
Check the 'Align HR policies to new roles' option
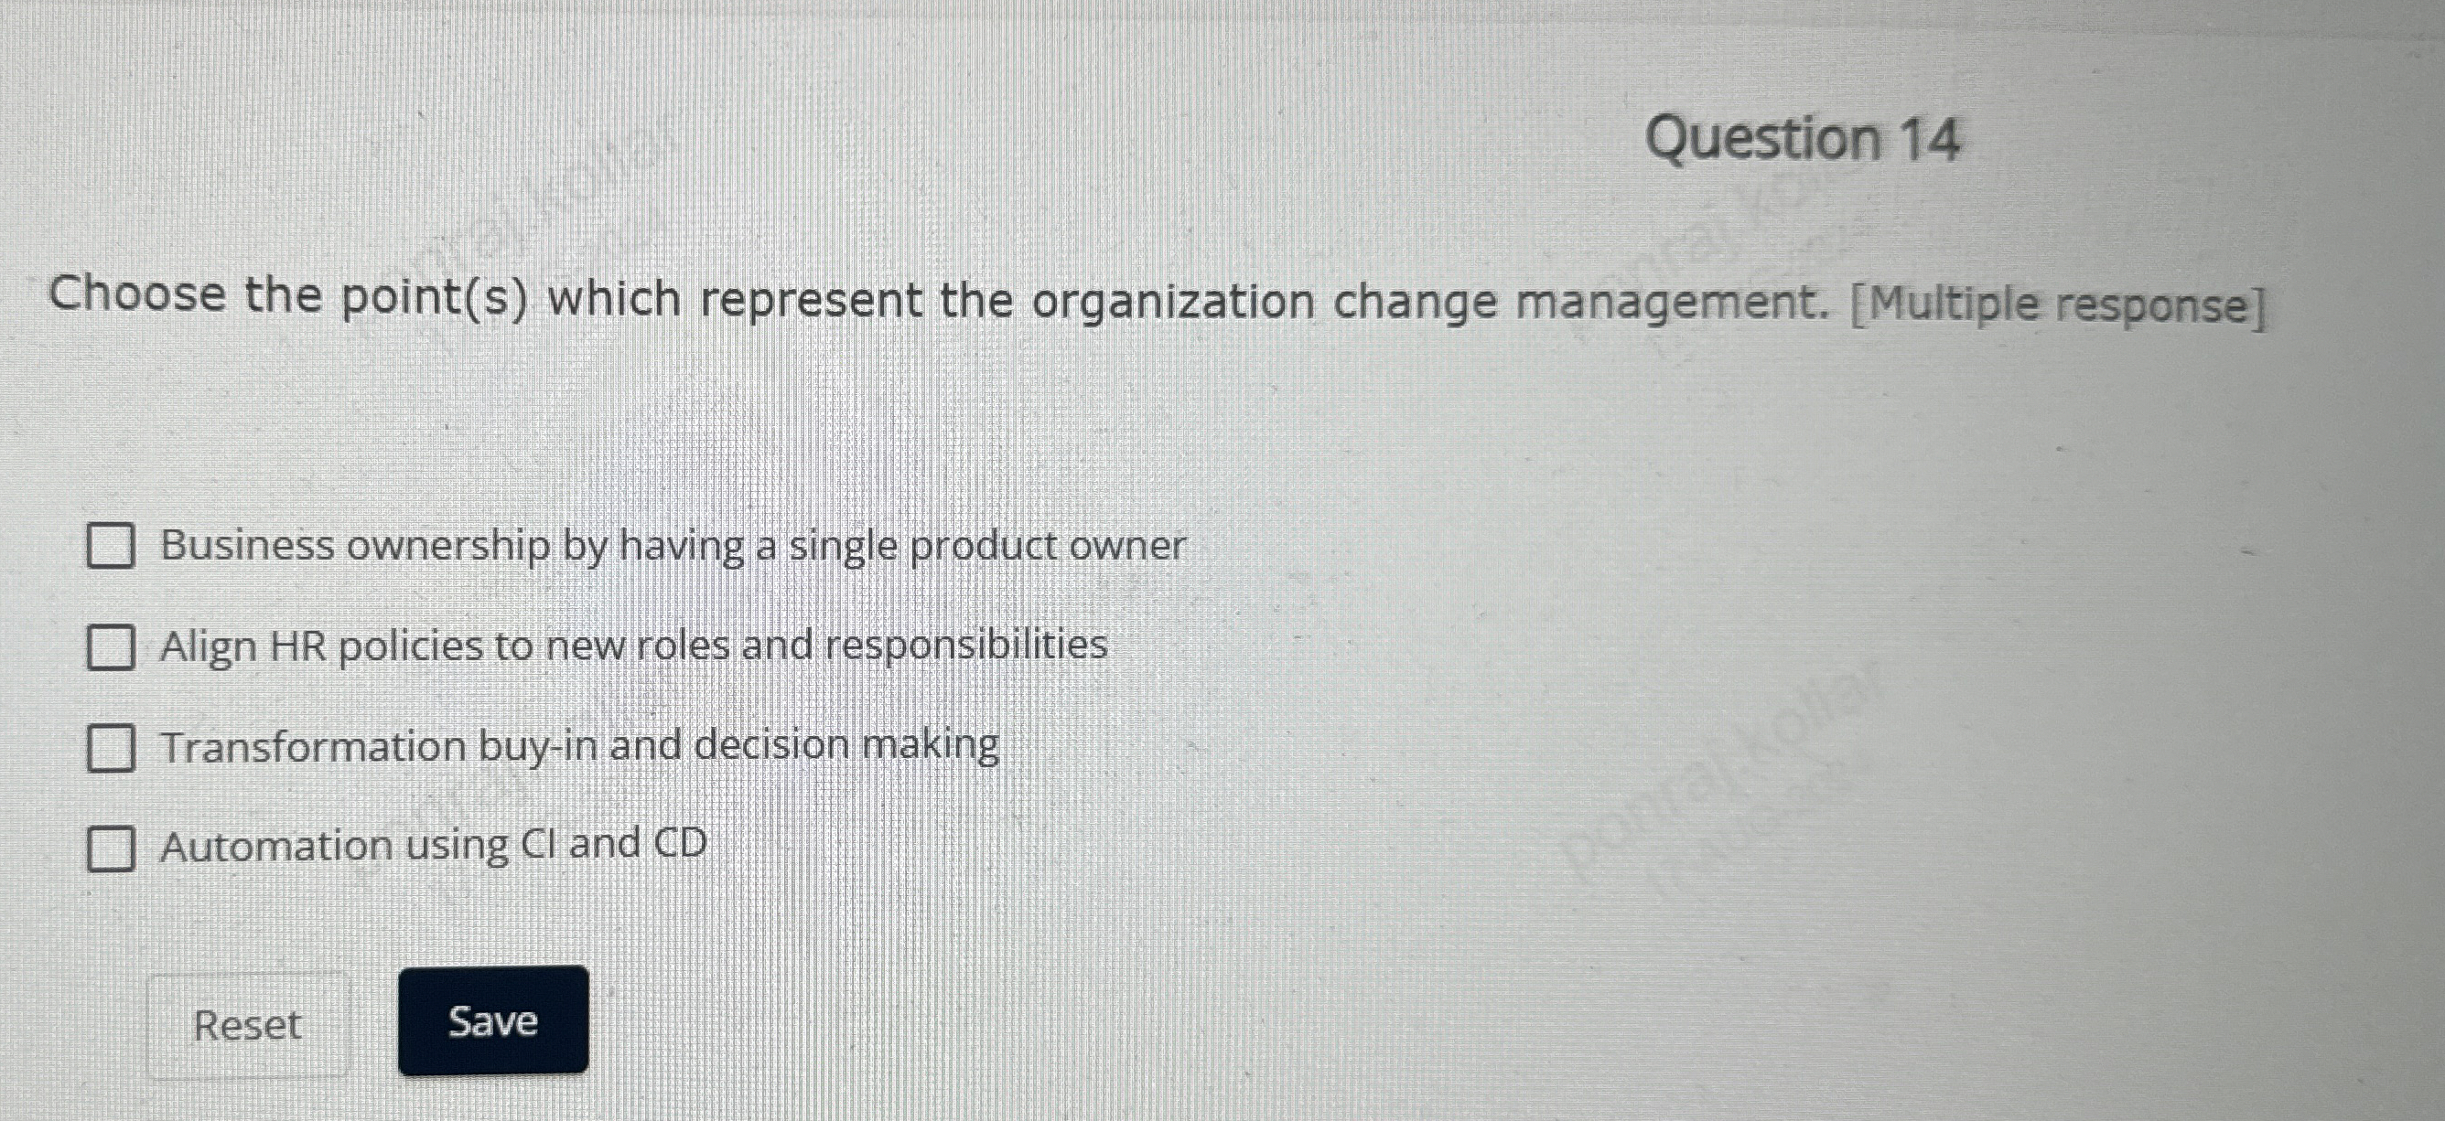tap(111, 645)
